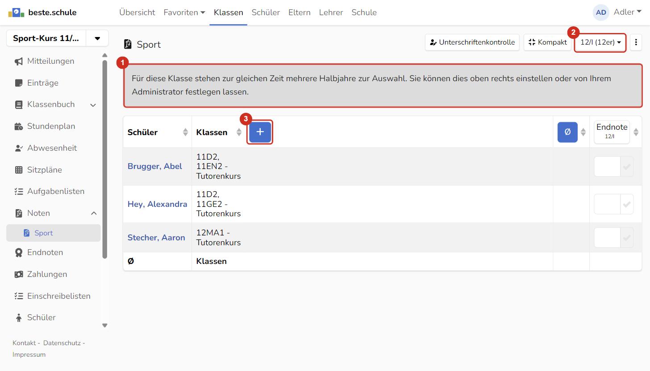Open Aufgabenlisten checklist icon in sidebar
Screen dimensions: 650x371
tap(18, 191)
